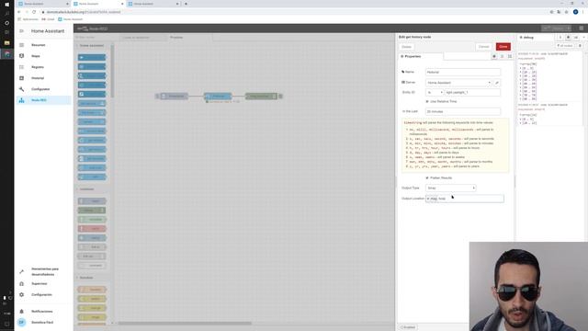Open node appearance icon tab

510,56
